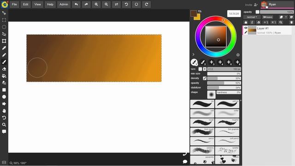The image size is (295, 166).
Task: Click the zoom out magnifier button
Action: point(106,4)
